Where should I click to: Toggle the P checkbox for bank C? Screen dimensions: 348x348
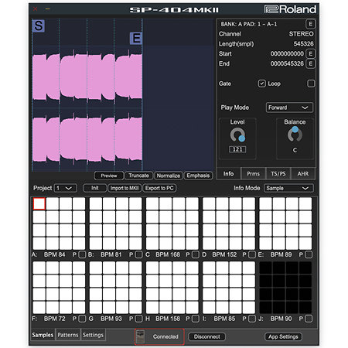(196, 254)
